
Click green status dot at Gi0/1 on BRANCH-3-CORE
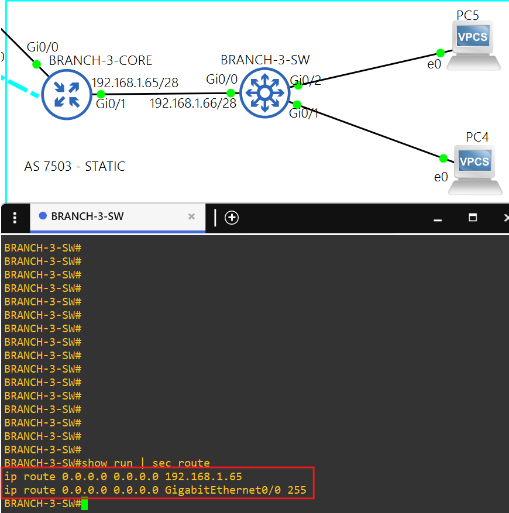(101, 94)
